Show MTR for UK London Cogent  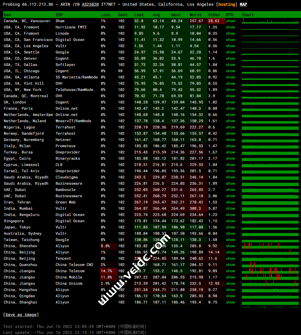coord(230,102)
